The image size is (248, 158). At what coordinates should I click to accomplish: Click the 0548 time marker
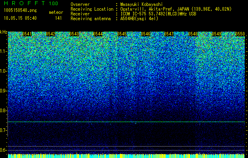pyautogui.click(x=193, y=34)
